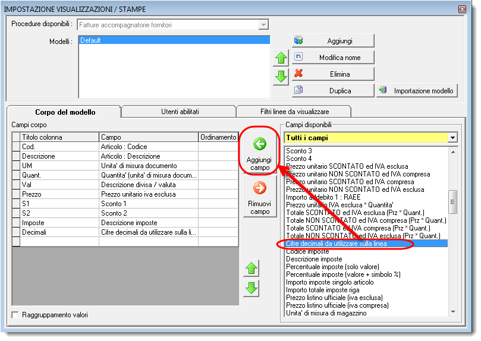This screenshot has width=481, height=341.
Task: Close the Impostazione visualizzazioni window
Action: (463, 9)
